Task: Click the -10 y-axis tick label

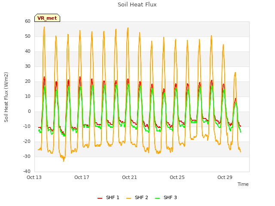Action: [x=27, y=126]
